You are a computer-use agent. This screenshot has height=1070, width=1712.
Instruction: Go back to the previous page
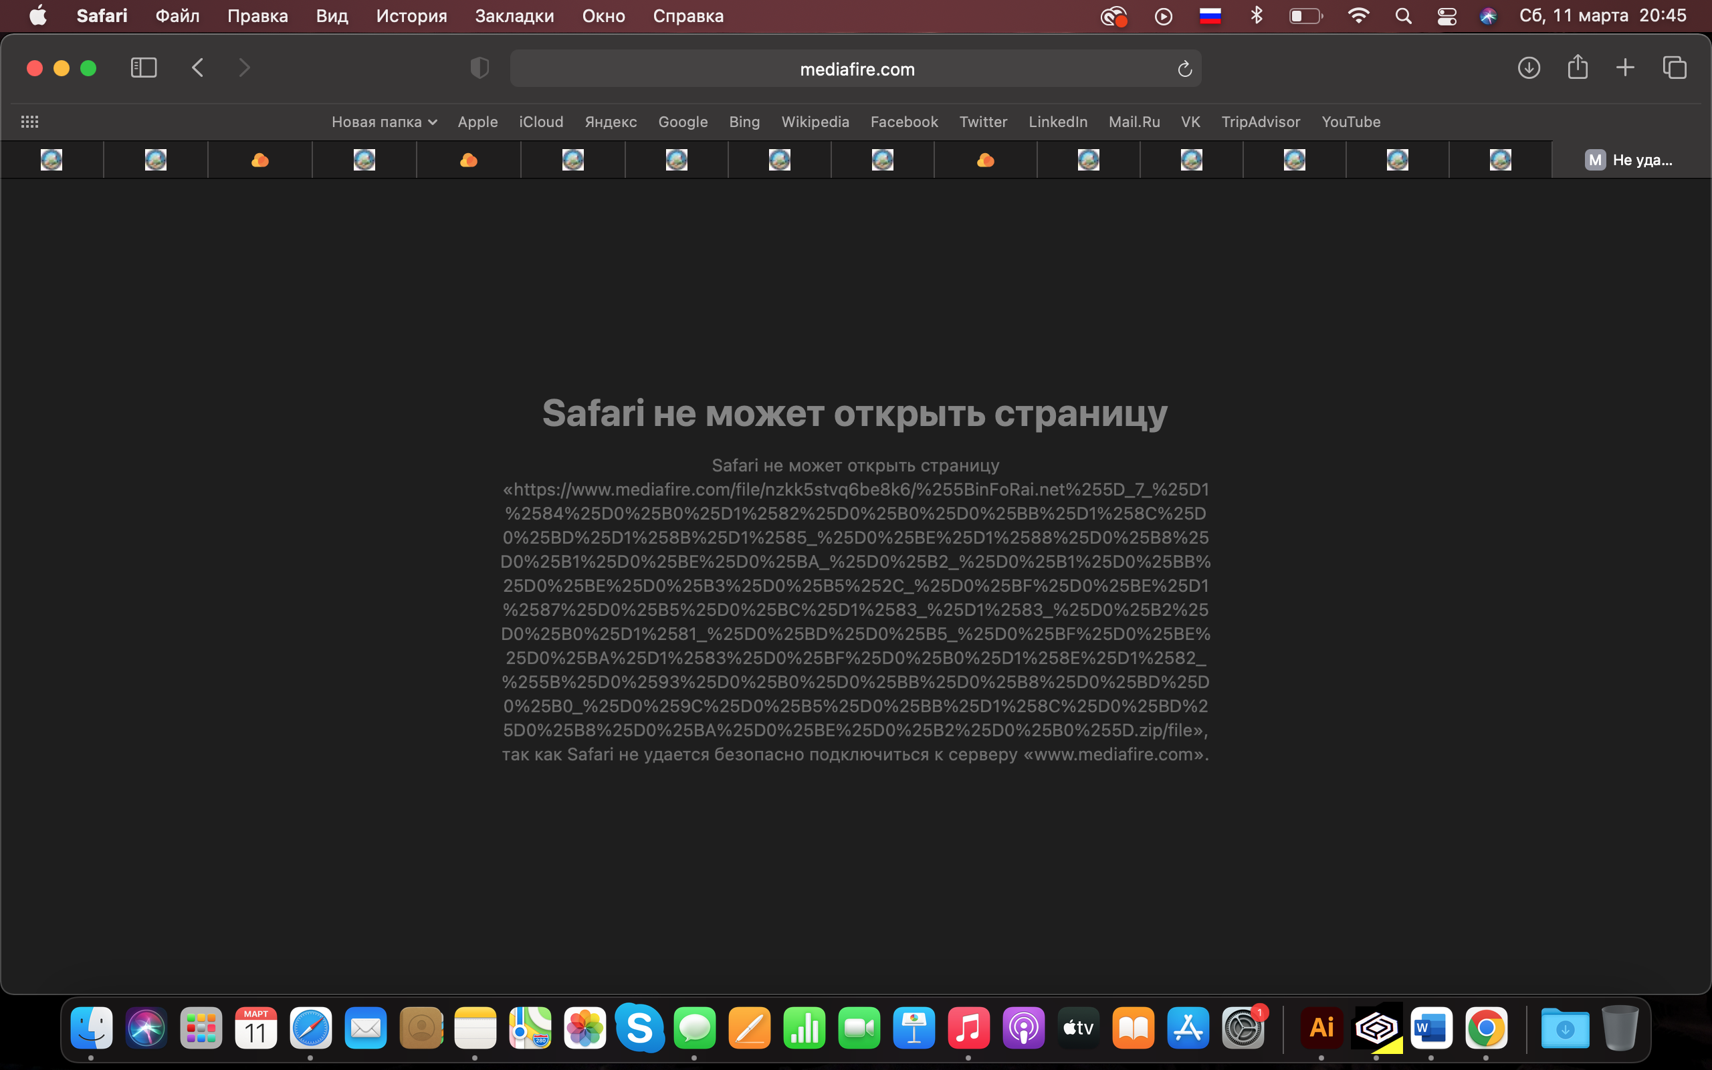tap(198, 68)
